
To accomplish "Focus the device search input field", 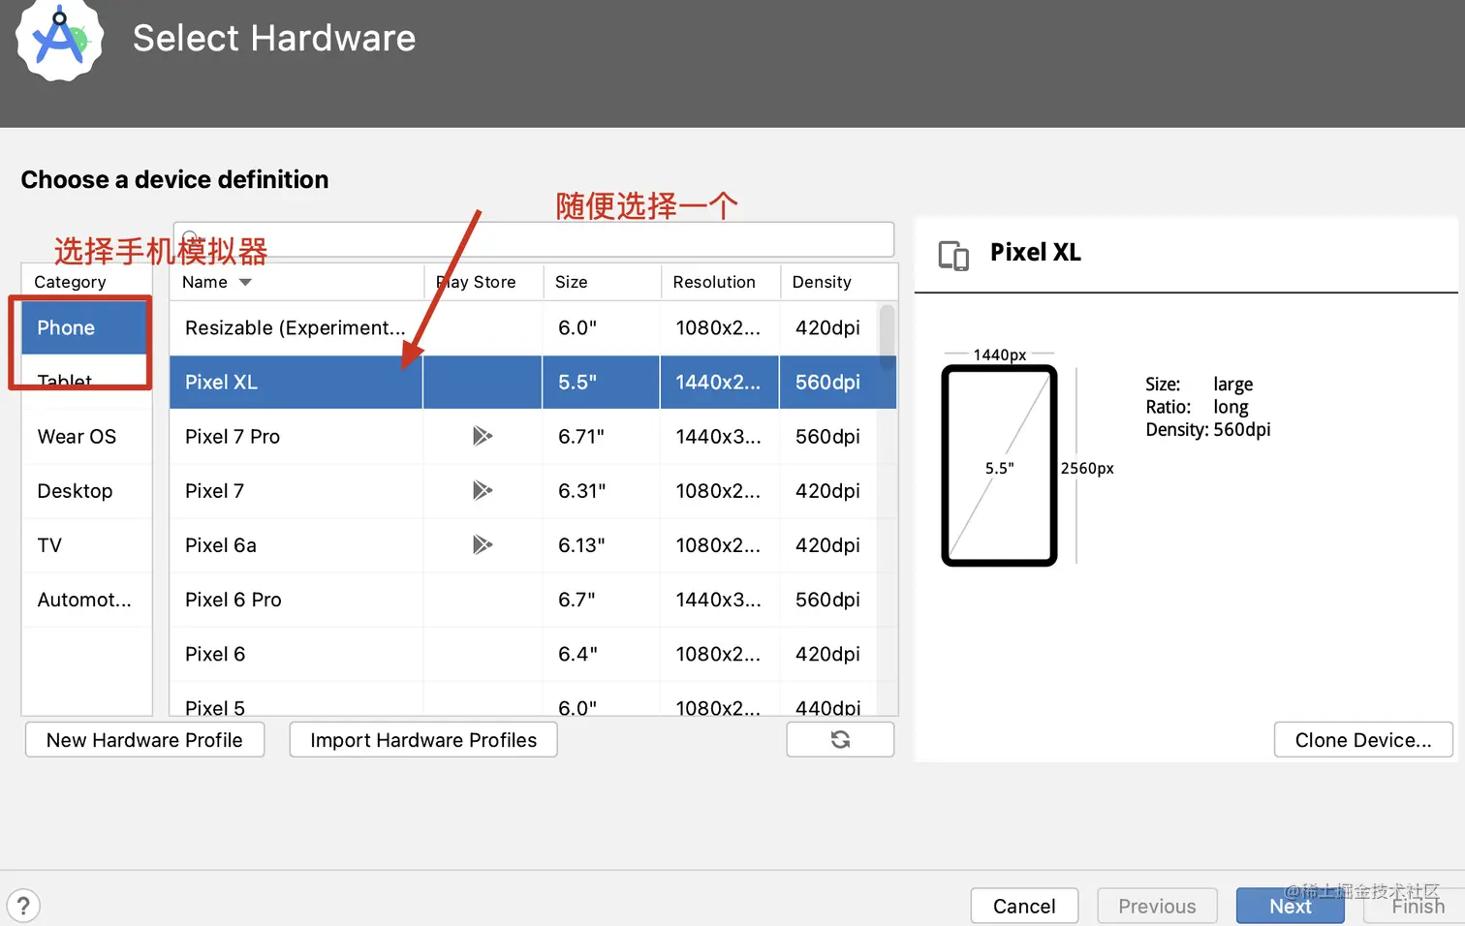I will click(x=533, y=239).
